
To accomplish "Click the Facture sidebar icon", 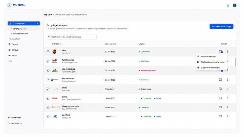I will (x=9, y=44).
